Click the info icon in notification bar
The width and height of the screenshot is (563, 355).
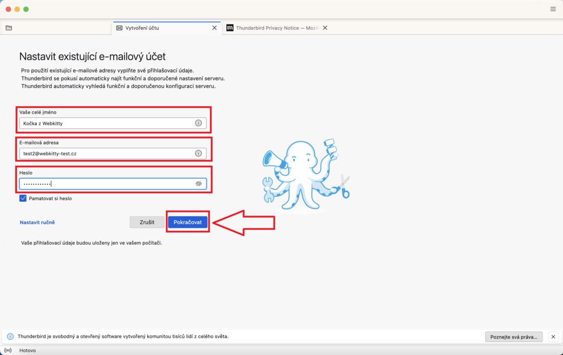coord(10,337)
